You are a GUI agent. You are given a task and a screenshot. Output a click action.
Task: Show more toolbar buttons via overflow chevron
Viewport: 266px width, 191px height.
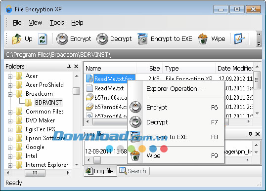[259, 35]
